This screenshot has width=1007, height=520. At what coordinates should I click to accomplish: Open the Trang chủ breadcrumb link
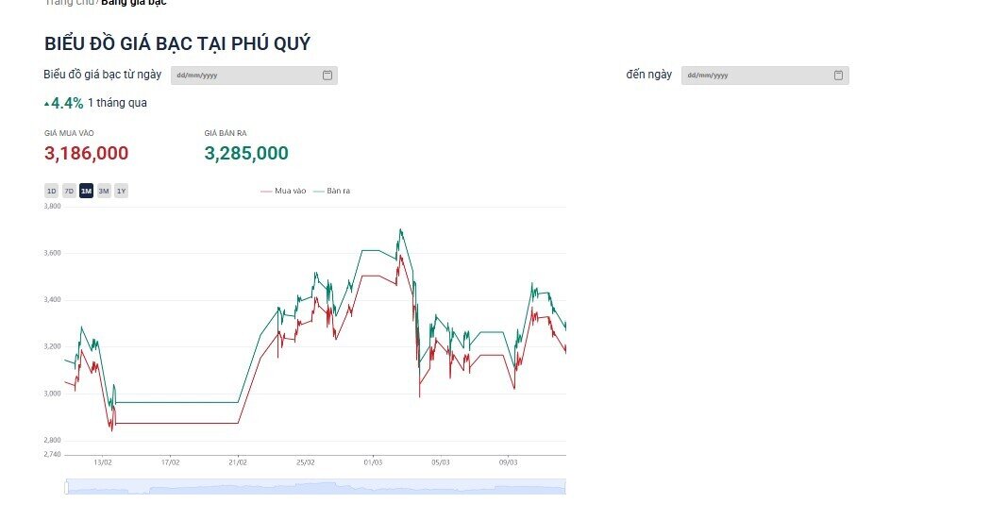tap(71, 3)
